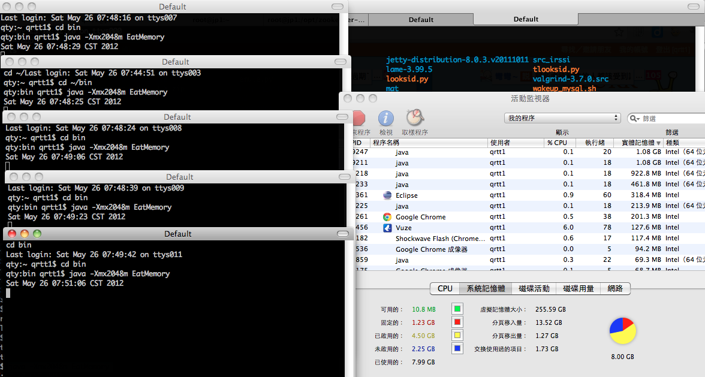
Task: Click into the 篩選 search field
Action: tap(667, 119)
